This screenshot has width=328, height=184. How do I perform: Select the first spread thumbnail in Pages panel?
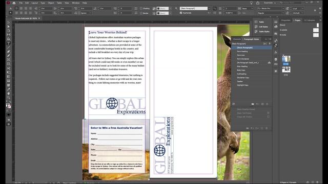(x=286, y=59)
